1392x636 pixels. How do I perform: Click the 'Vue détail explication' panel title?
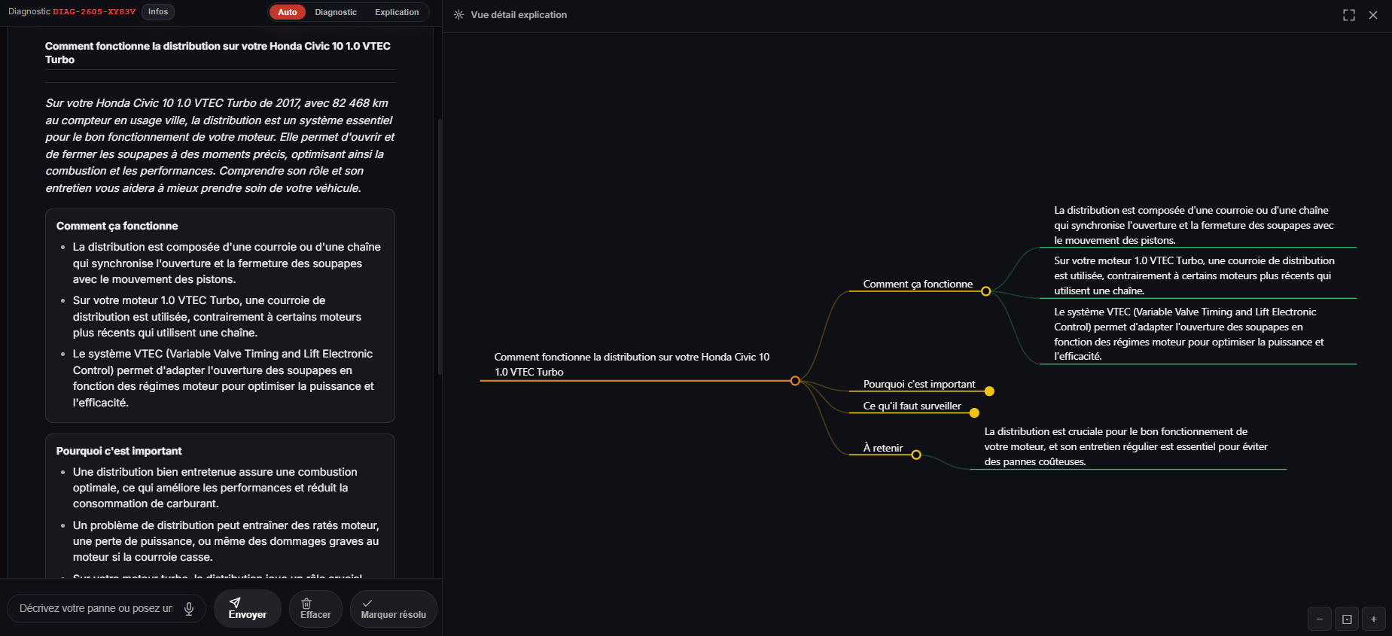[519, 15]
